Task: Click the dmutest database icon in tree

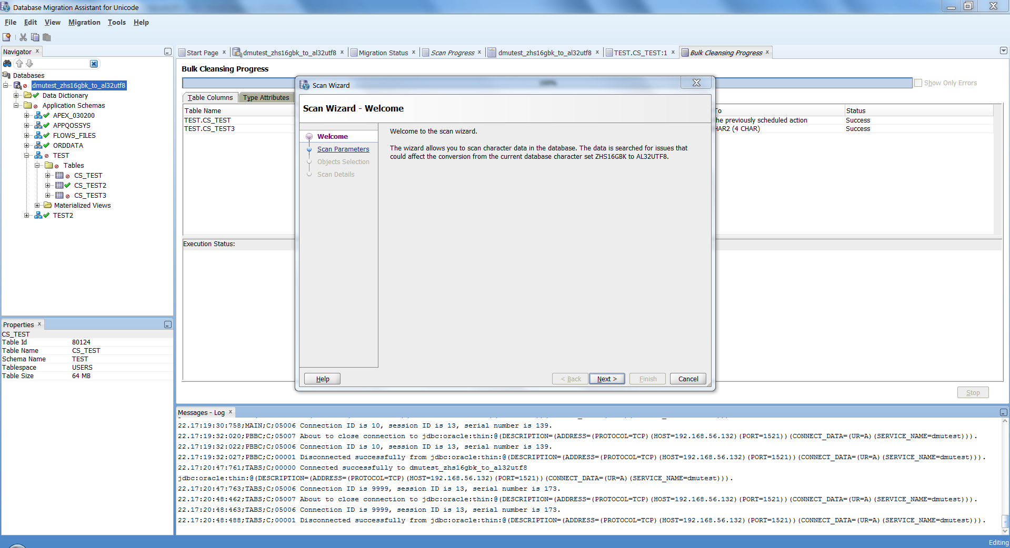Action: [x=17, y=85]
